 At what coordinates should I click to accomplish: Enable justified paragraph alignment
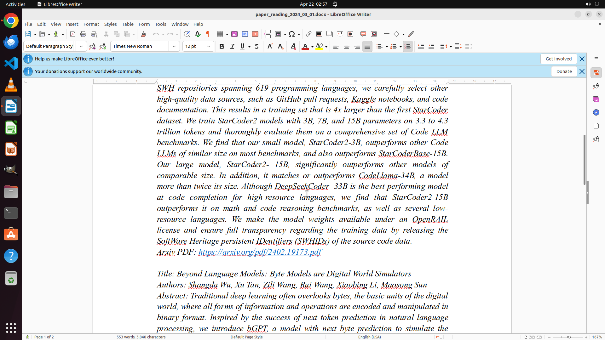(x=367, y=46)
